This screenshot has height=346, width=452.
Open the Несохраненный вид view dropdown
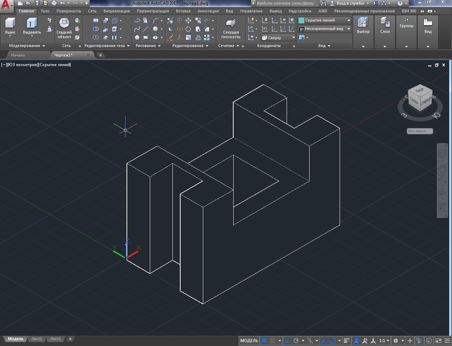pyautogui.click(x=324, y=29)
